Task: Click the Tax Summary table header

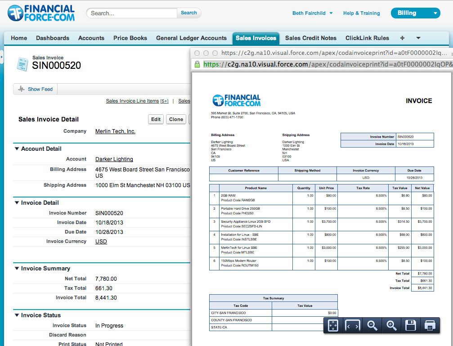Action: click(x=274, y=298)
